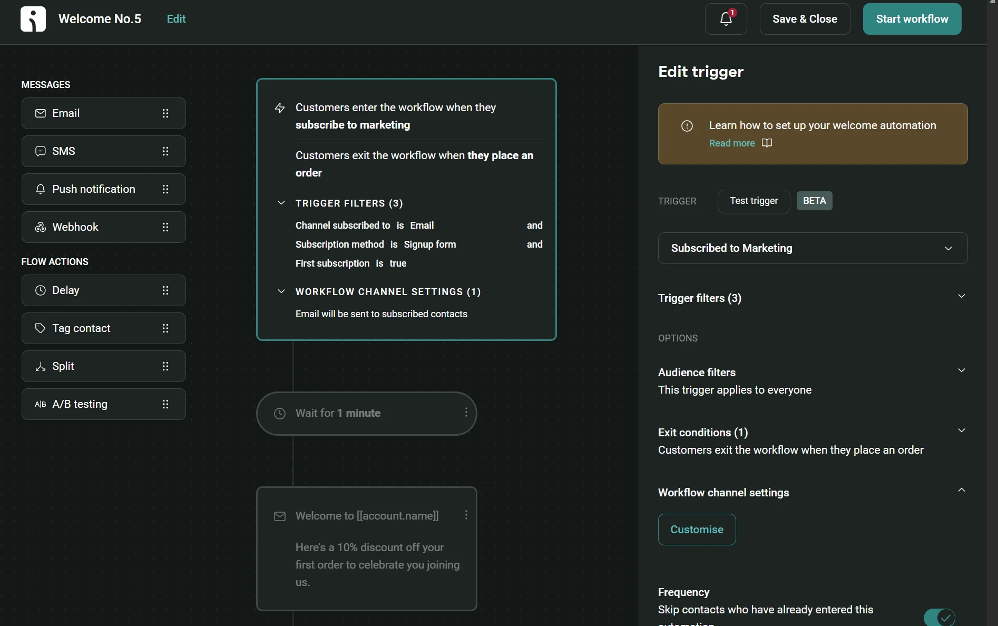
Task: Open the notifications bell
Action: coord(726,19)
